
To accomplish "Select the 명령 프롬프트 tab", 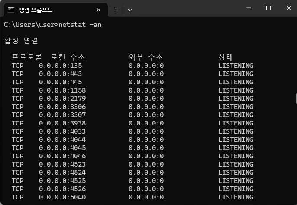I will pyautogui.click(x=56, y=10).
